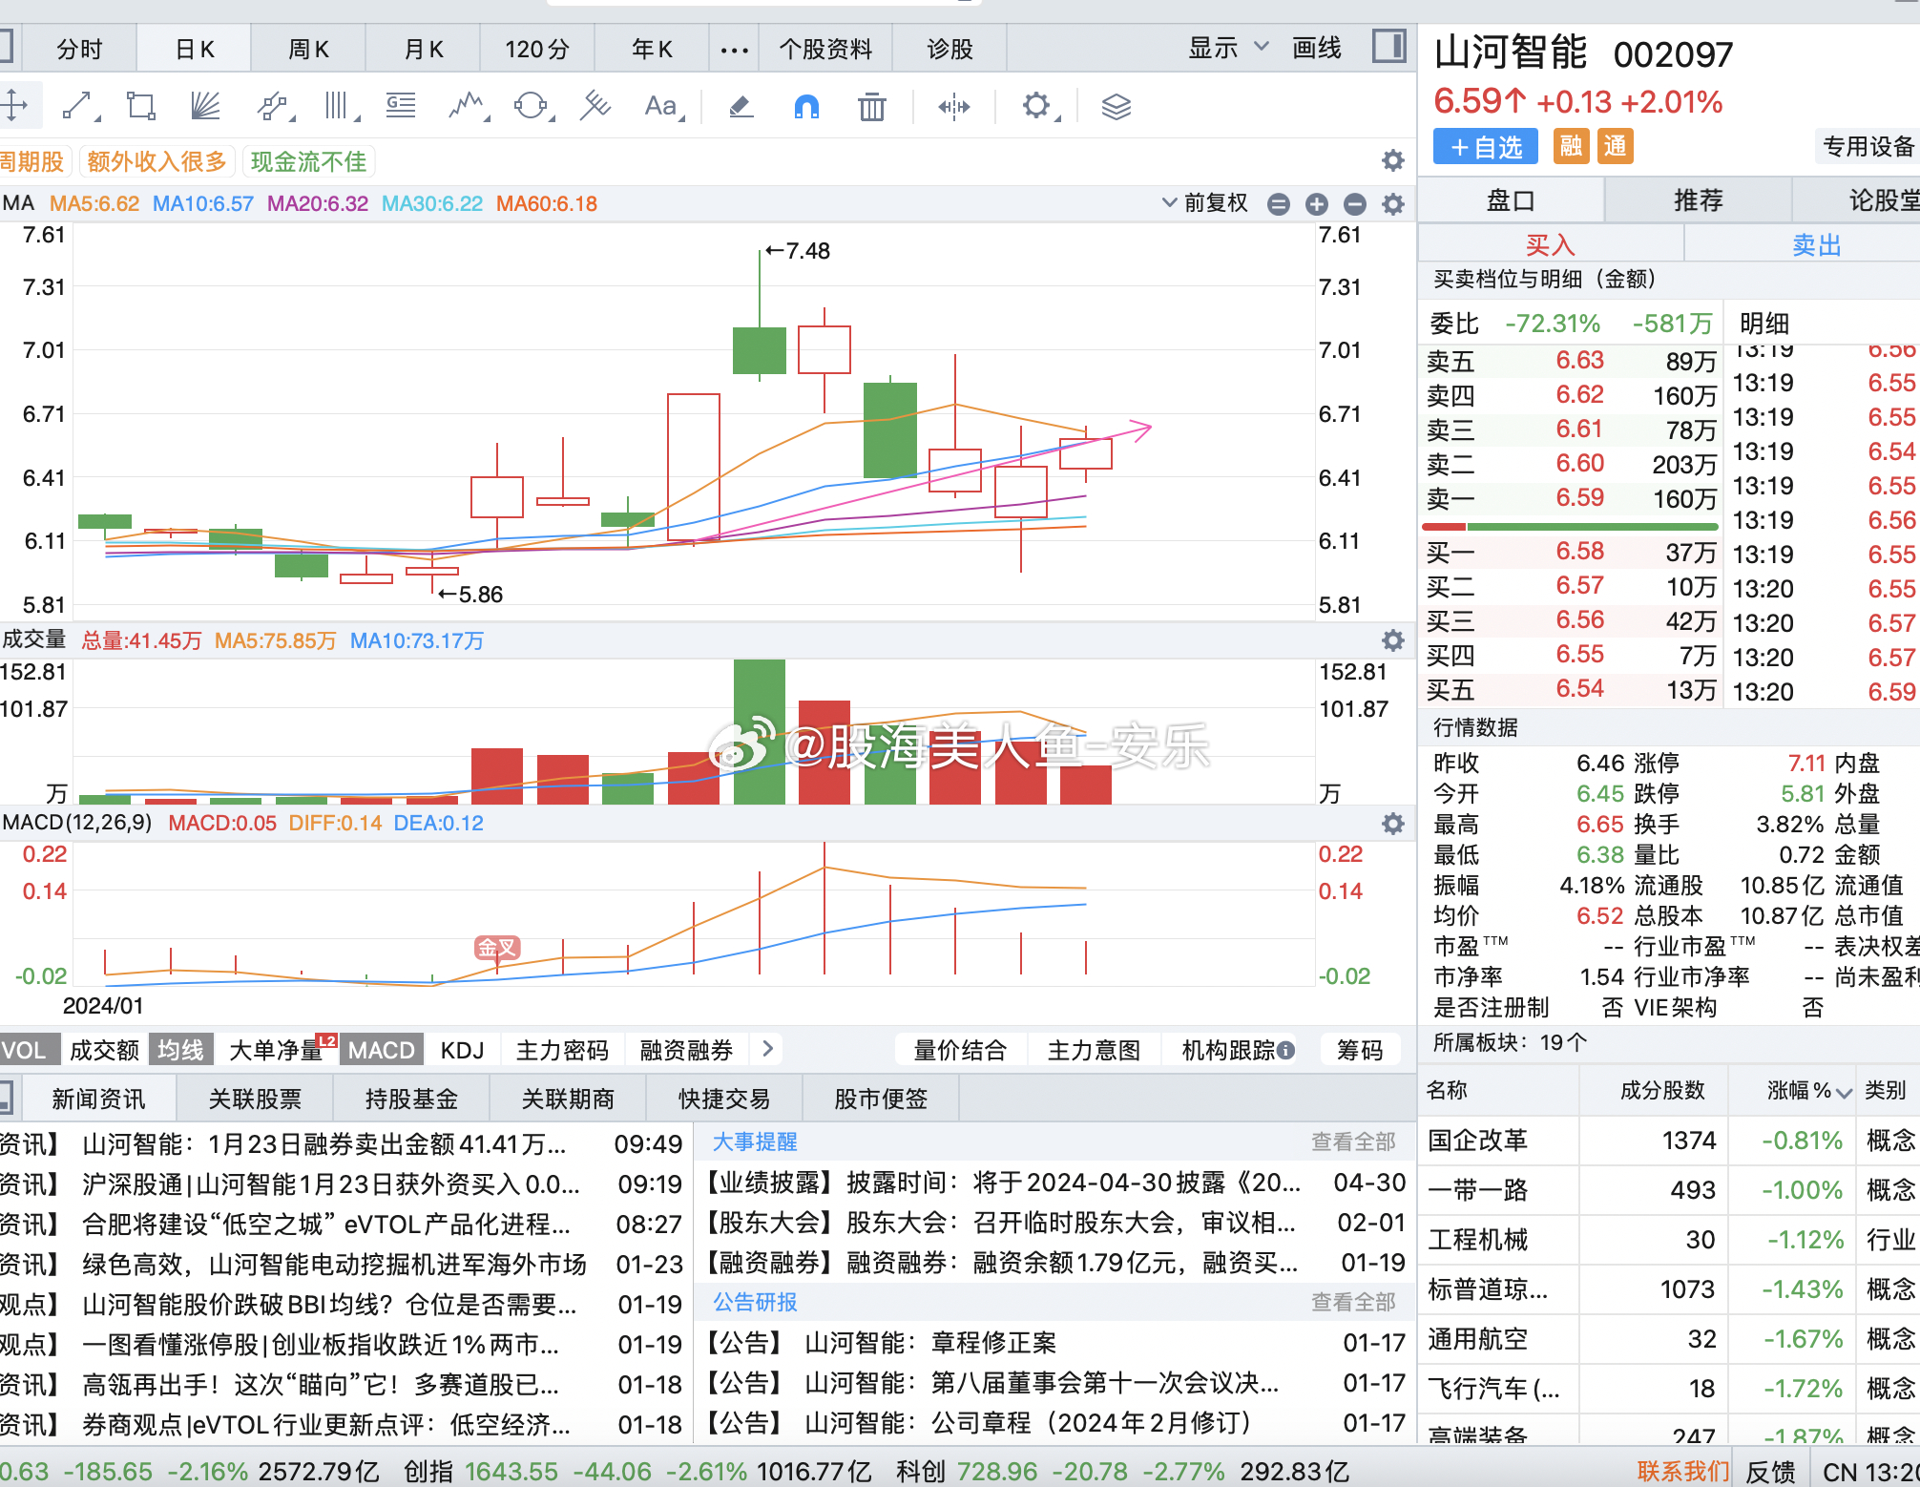Expand more indicators with right chevron

point(767,1050)
